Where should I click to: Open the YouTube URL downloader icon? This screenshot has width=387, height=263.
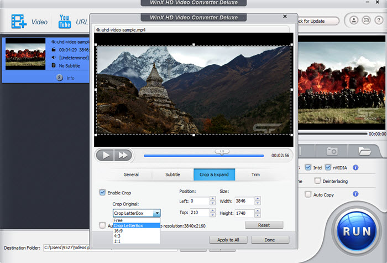[65, 21]
